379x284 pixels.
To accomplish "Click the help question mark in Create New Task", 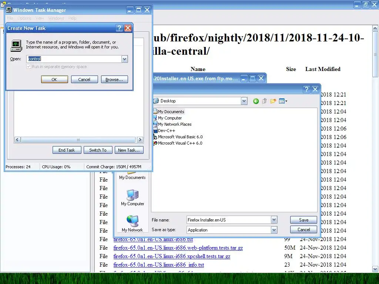I will pos(119,28).
